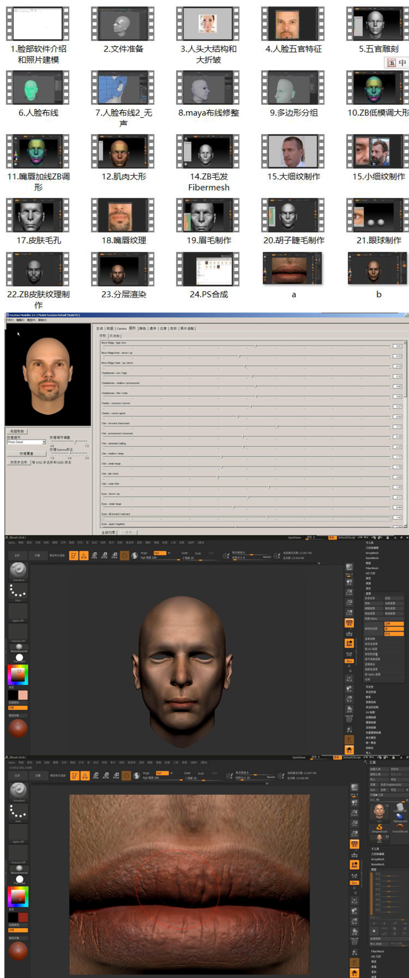Open image thumbnail named a
The width and height of the screenshot is (409, 978).
pos(292,268)
